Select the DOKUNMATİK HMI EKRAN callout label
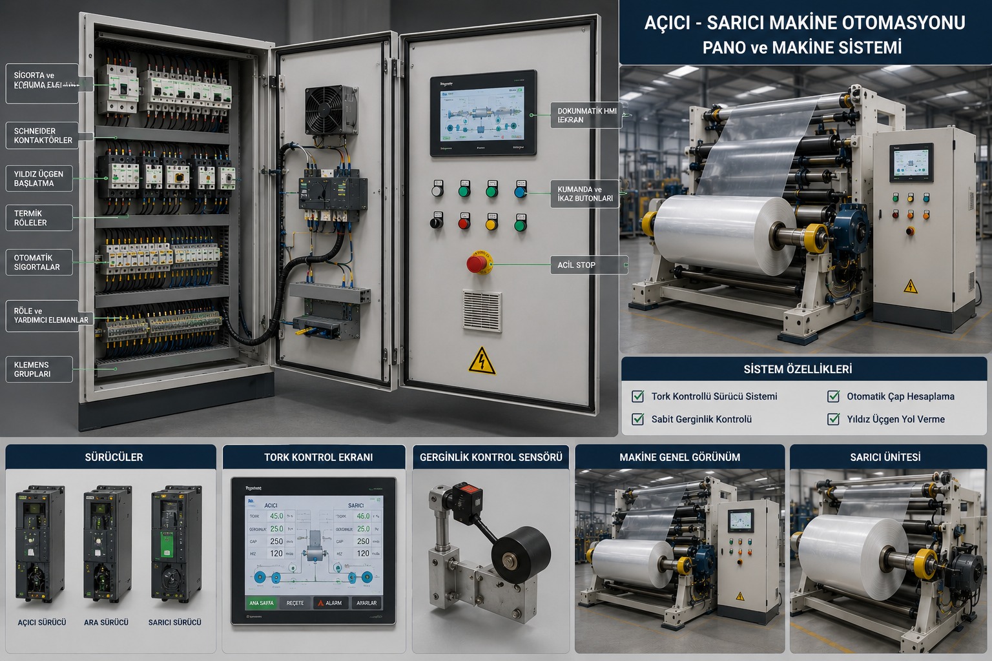This screenshot has height=661, width=992. [588, 115]
